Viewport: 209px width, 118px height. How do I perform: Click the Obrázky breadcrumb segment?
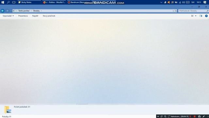coord(36,11)
